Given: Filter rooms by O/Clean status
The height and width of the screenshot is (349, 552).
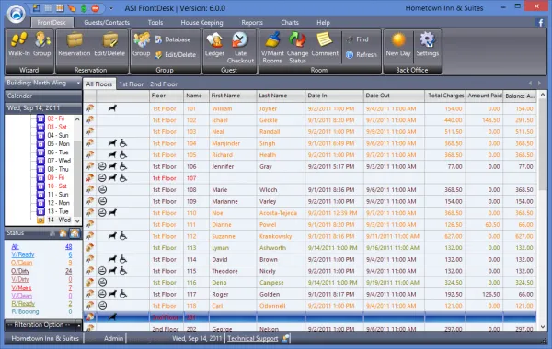Looking at the screenshot, I should [22, 263].
